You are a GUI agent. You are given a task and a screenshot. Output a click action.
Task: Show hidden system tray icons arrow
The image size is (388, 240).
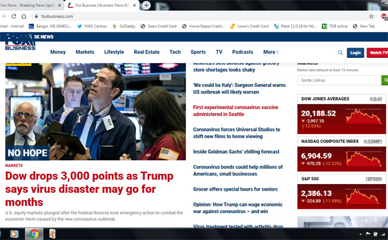[361, 234]
